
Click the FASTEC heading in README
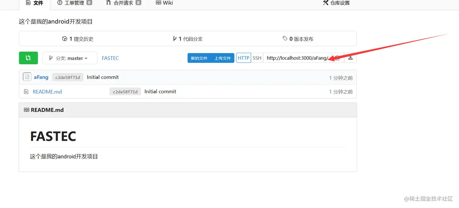pyautogui.click(x=53, y=136)
